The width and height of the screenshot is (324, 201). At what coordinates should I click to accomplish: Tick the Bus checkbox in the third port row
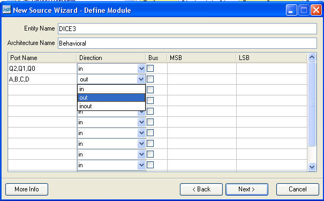pyautogui.click(x=150, y=90)
